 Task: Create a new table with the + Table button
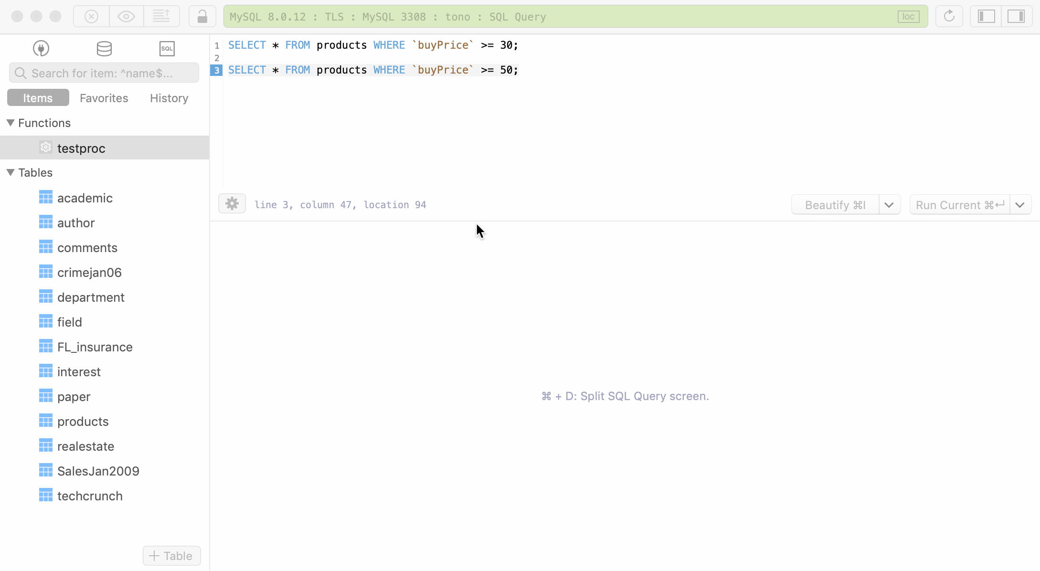pos(171,556)
